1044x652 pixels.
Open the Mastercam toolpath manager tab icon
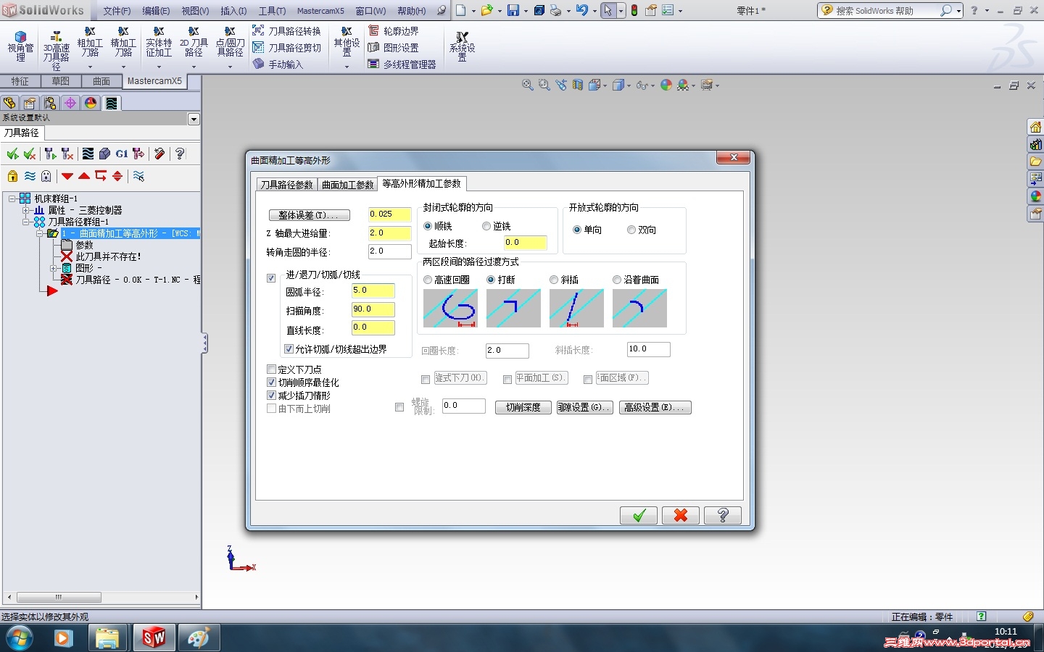111,103
